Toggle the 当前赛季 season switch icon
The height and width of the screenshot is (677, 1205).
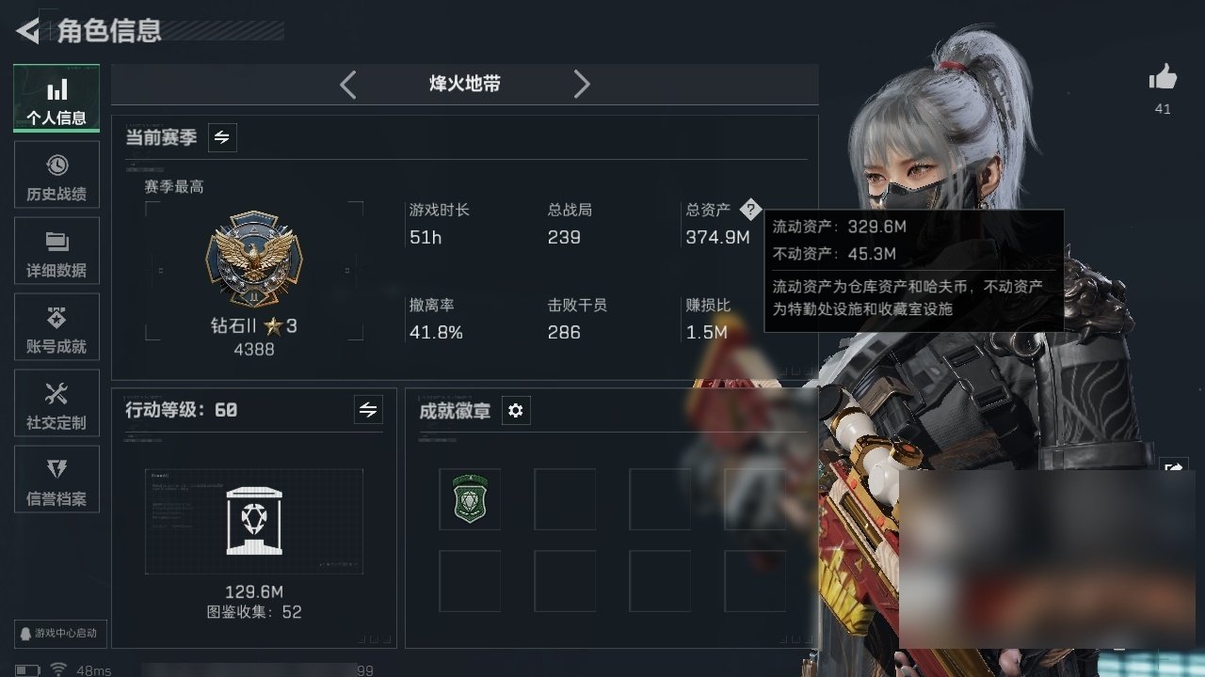pos(221,137)
